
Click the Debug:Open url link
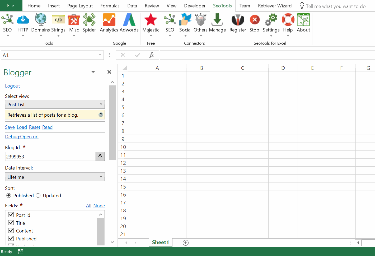(x=22, y=137)
